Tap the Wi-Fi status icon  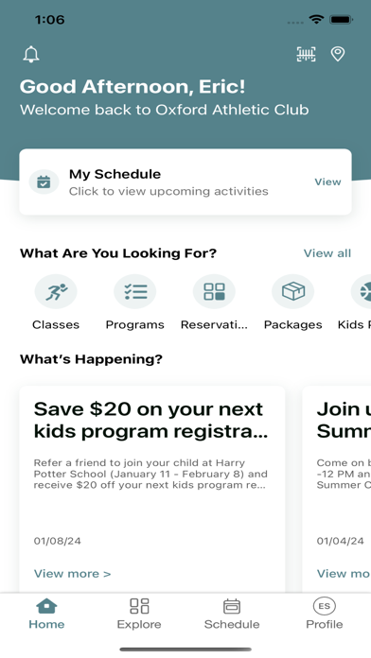(316, 19)
